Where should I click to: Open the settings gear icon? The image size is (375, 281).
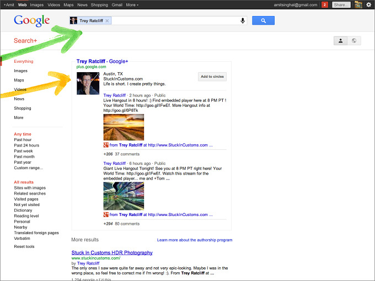368,4
